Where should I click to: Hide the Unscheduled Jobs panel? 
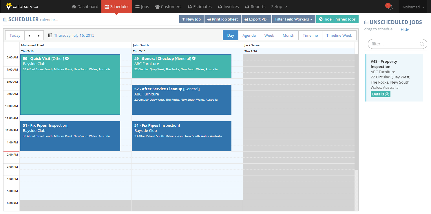(x=405, y=29)
